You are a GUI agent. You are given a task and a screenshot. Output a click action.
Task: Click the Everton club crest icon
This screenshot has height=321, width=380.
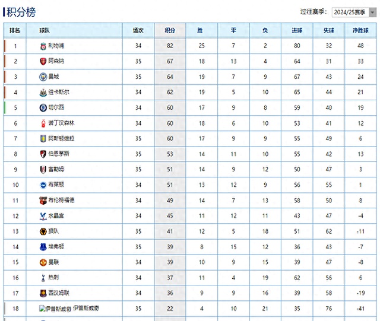coord(43,246)
